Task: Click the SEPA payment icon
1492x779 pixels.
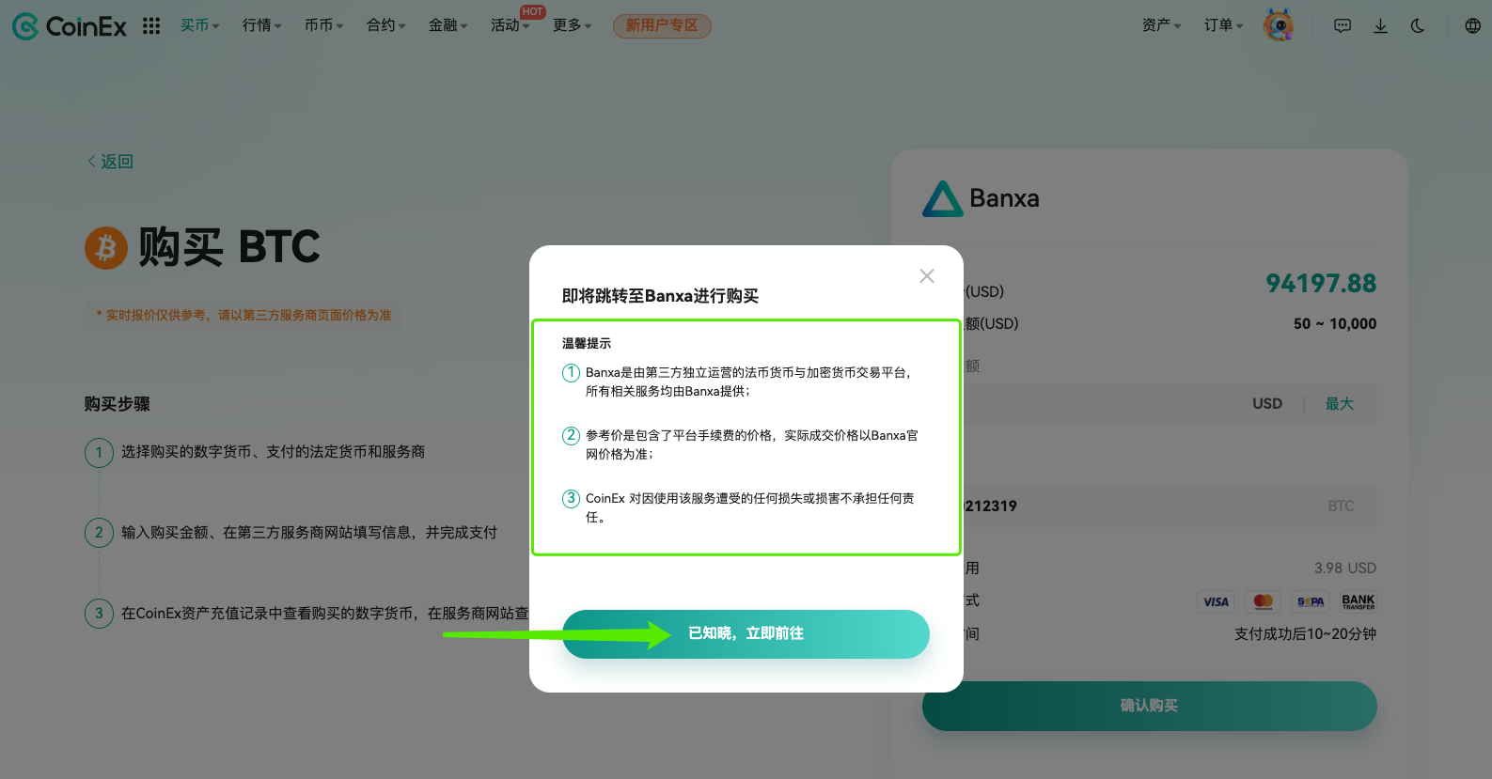Action: click(x=1311, y=601)
